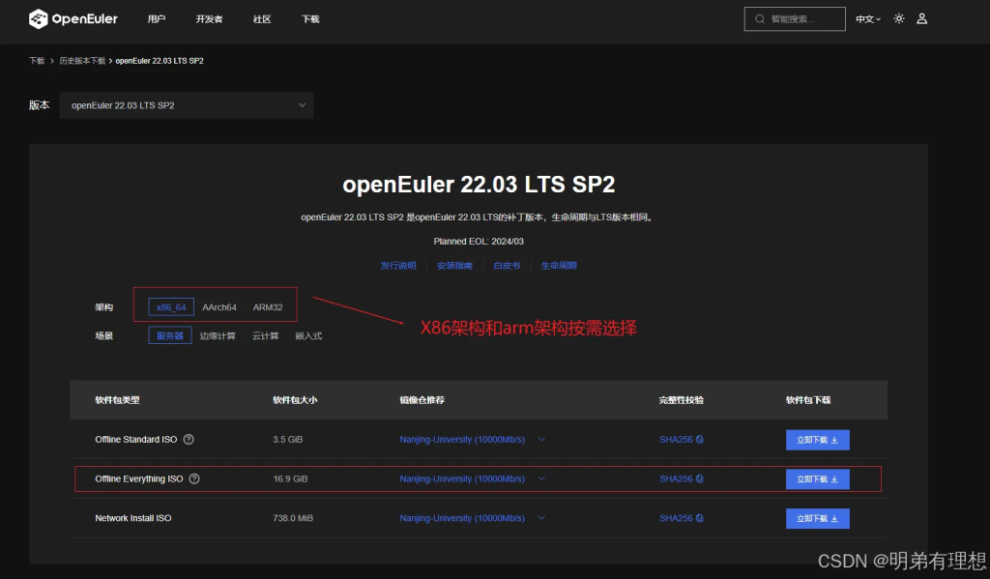This screenshot has width=990, height=579.
Task: Expand mirror list for Offline Everything ISO
Action: click(x=541, y=478)
